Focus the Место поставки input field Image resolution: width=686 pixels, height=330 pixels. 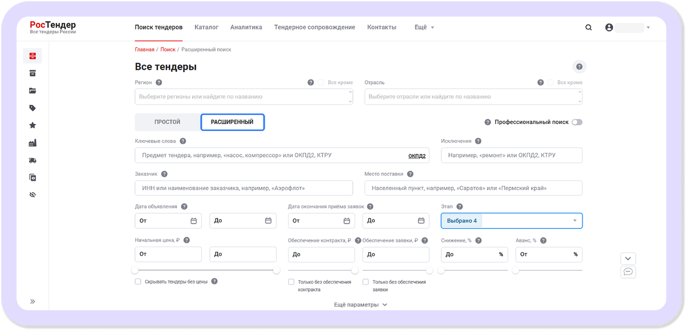(x=473, y=188)
